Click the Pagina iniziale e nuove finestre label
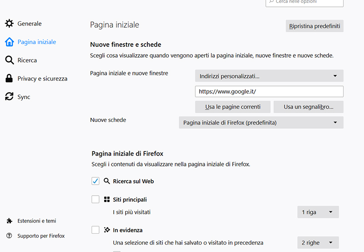This screenshot has height=252, width=364. coord(129,73)
